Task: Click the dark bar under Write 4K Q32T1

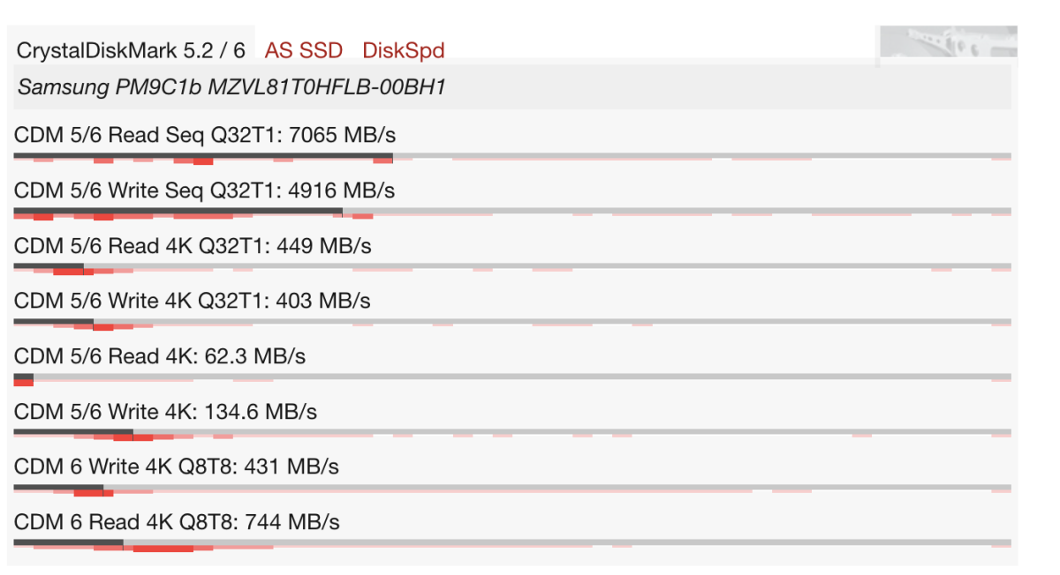Action: (x=53, y=322)
